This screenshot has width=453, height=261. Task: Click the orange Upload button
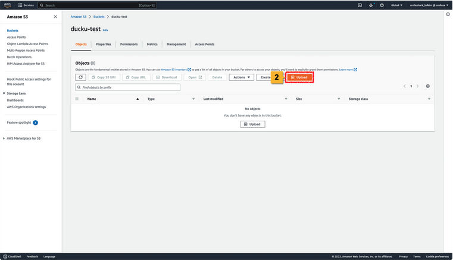[x=299, y=77]
